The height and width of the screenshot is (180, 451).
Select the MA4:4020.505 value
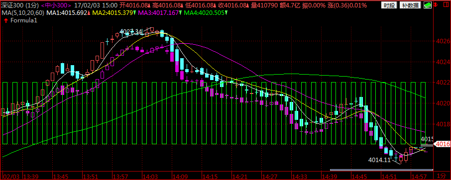coord(204,12)
